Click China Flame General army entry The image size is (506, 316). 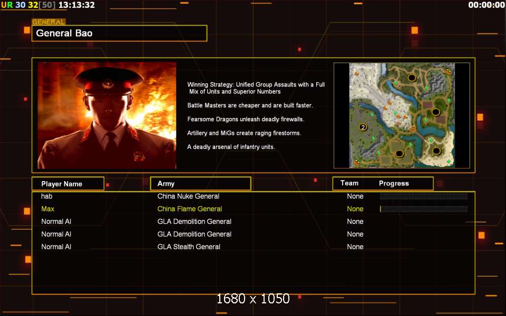tap(190, 209)
